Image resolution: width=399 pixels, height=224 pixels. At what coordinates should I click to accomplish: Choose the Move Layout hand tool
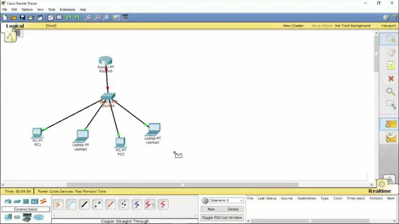391,52
